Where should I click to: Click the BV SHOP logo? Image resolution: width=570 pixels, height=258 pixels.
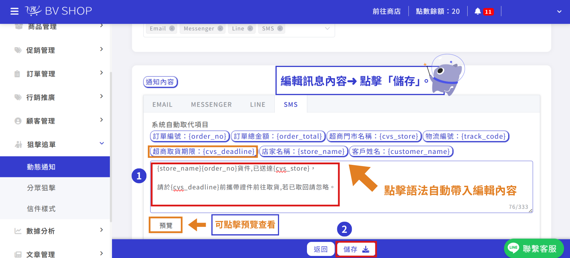tap(58, 11)
